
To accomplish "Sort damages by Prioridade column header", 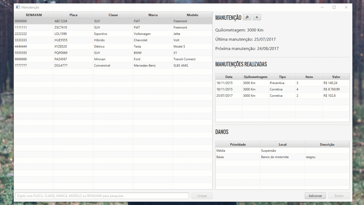I will pyautogui.click(x=238, y=145).
